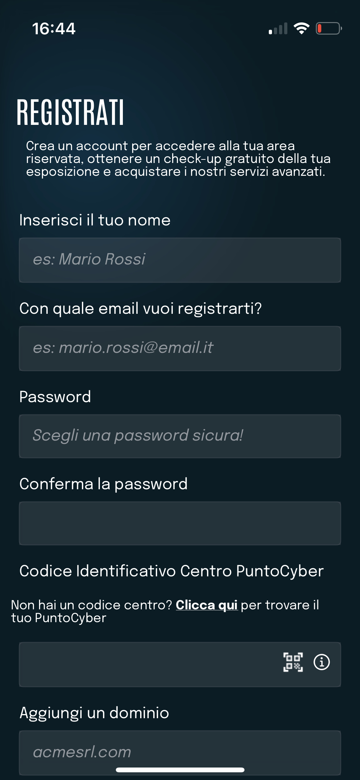
Task: Tap the 16:44 clock in status bar
Action: [54, 28]
